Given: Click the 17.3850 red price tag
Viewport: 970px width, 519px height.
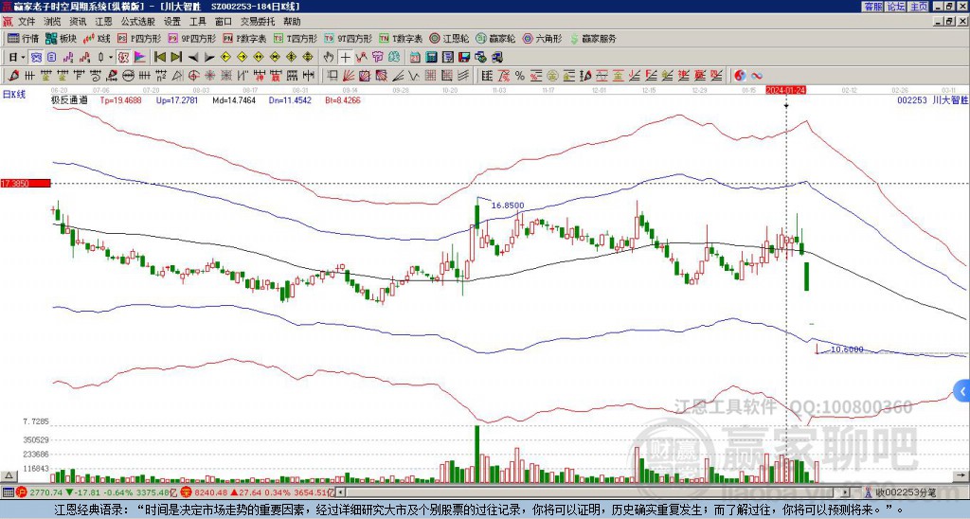Looking at the screenshot, I should [x=26, y=184].
